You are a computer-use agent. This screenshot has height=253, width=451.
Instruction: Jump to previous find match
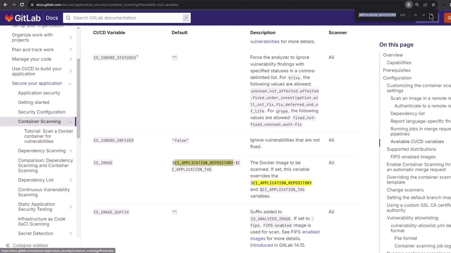point(415,15)
